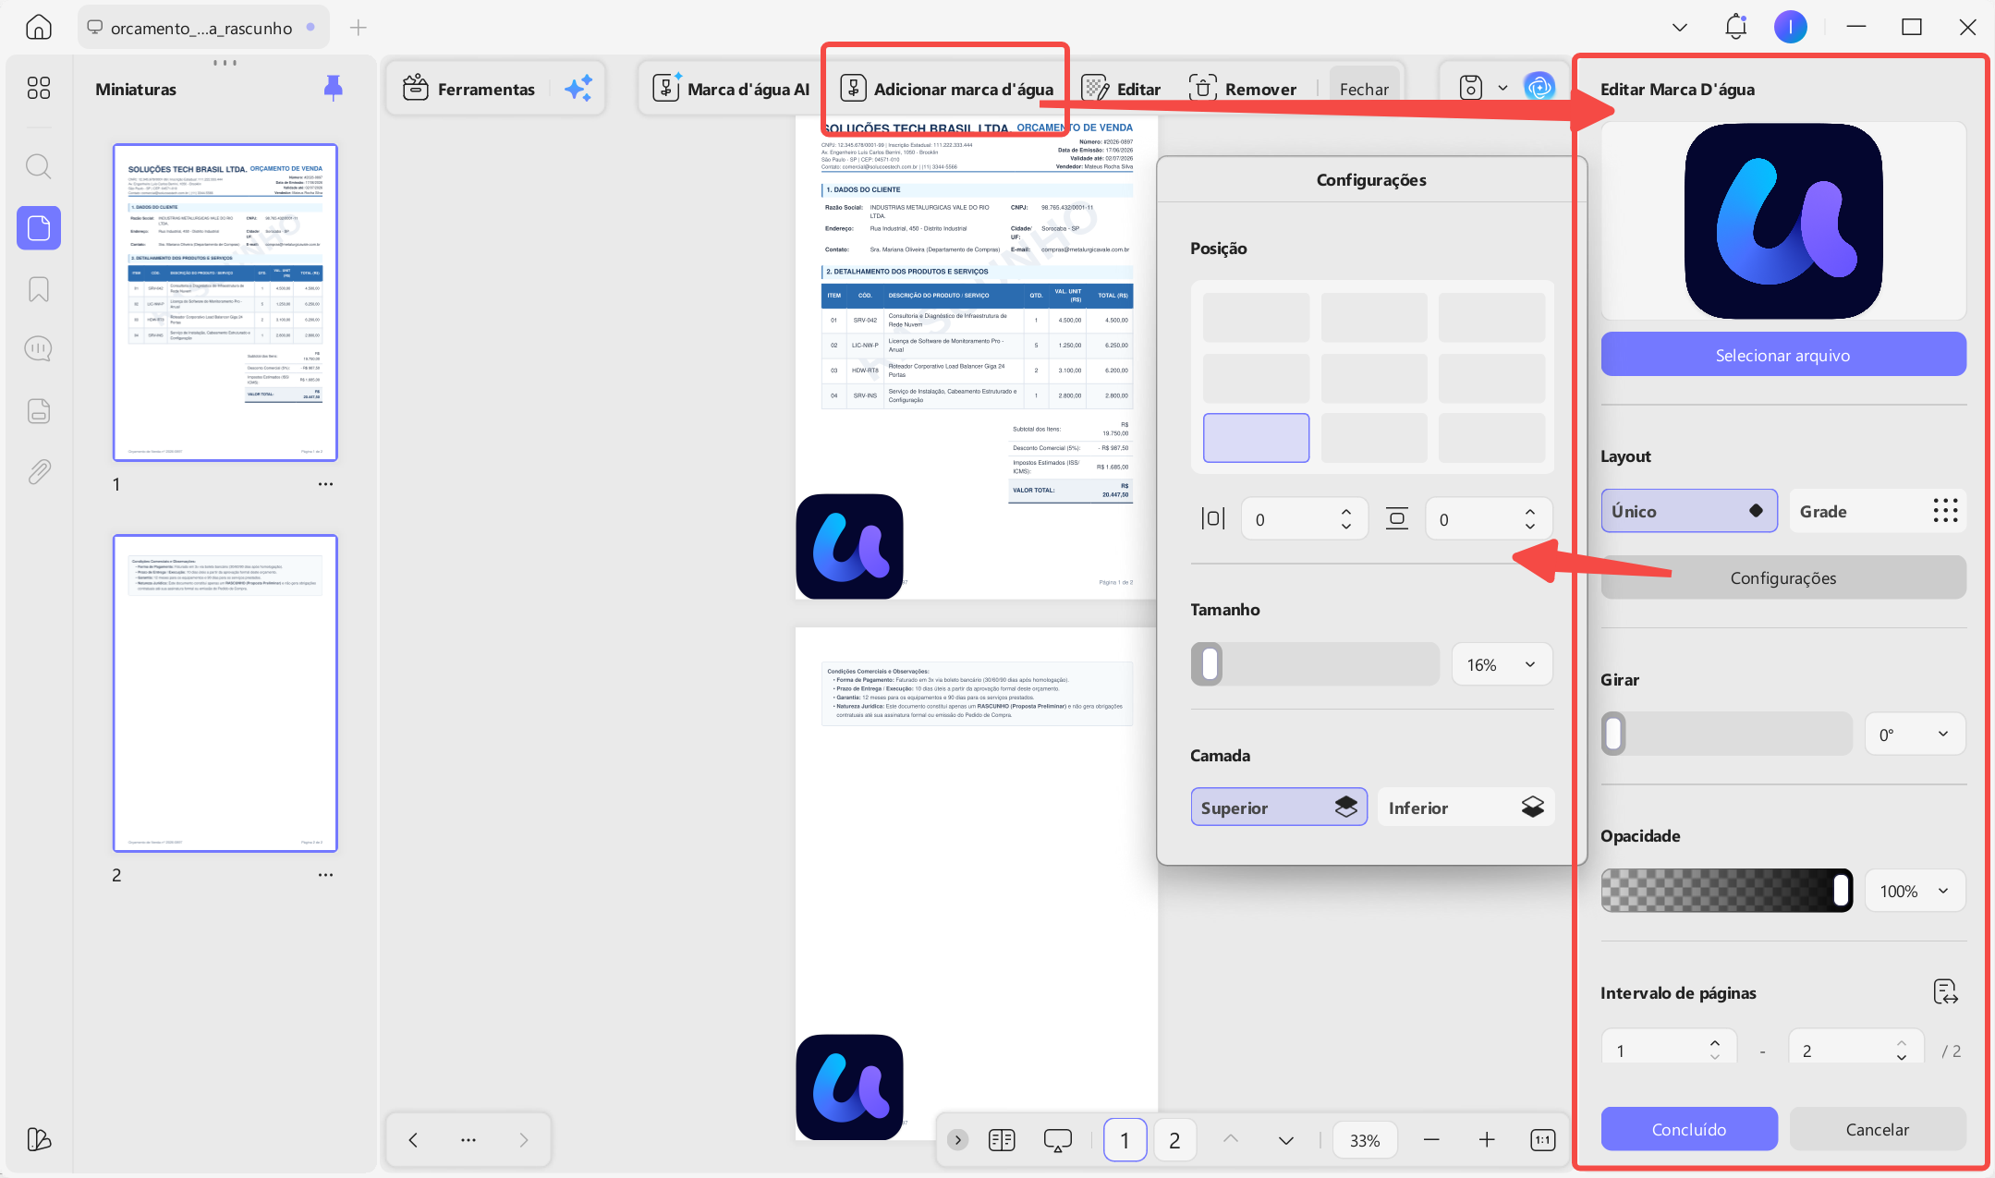Expand the title bar chevron menu

coord(1680,27)
